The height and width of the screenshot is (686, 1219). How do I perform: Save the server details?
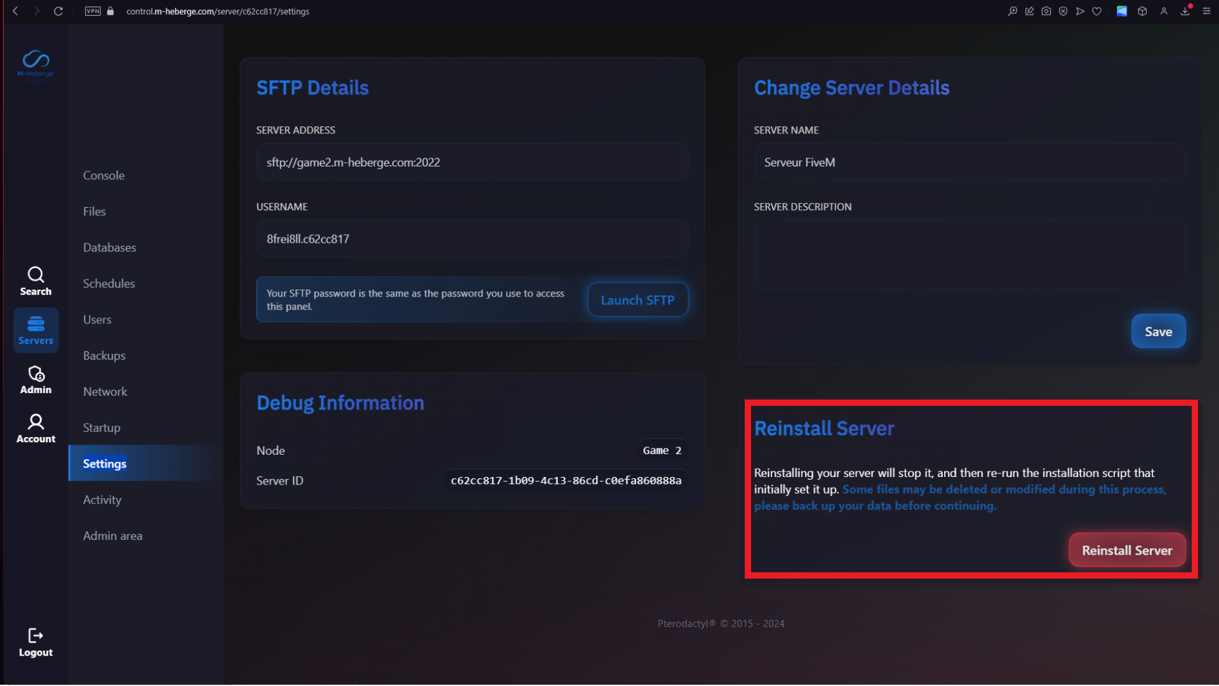[x=1157, y=332]
